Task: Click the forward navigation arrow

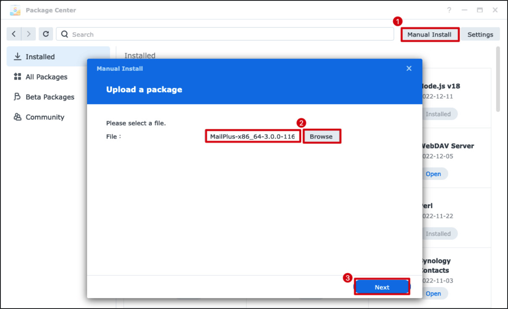Action: click(x=28, y=35)
